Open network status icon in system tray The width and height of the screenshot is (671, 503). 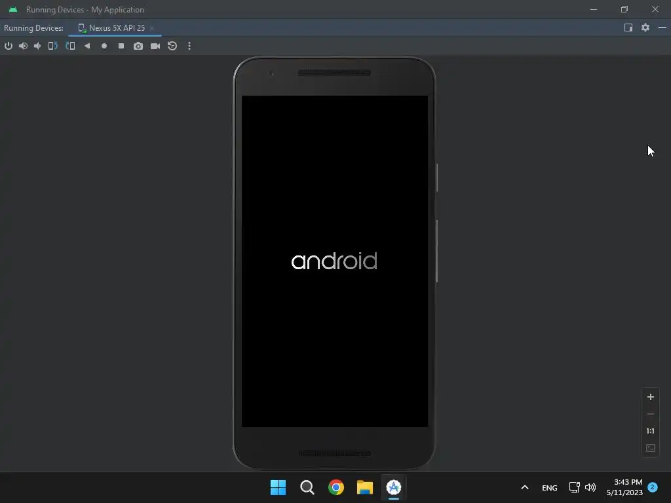574,487
